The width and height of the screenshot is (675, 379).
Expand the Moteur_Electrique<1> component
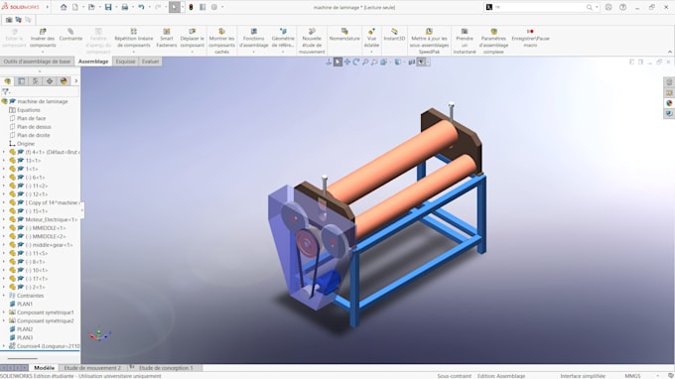pos(4,219)
